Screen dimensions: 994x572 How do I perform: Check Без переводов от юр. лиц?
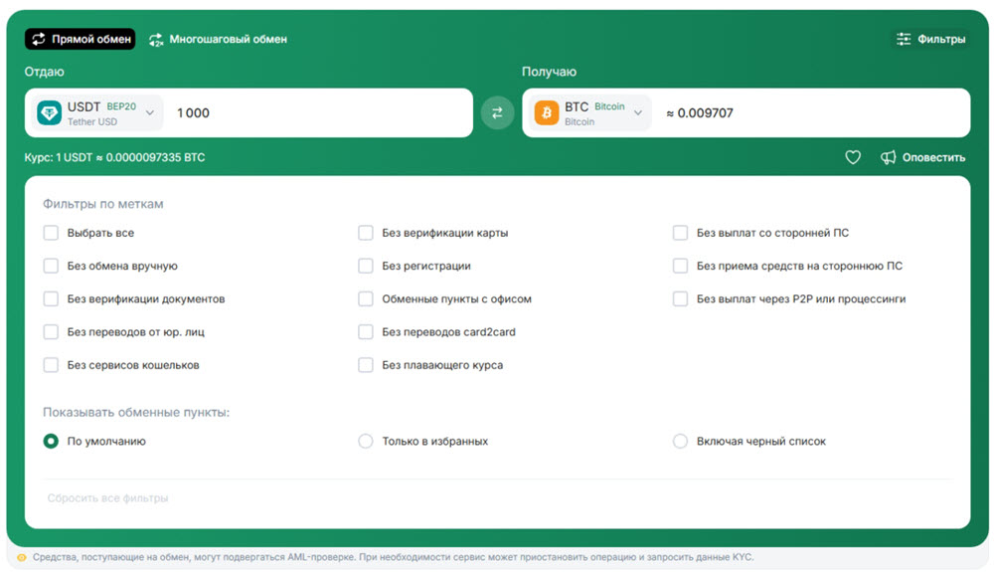[51, 331]
